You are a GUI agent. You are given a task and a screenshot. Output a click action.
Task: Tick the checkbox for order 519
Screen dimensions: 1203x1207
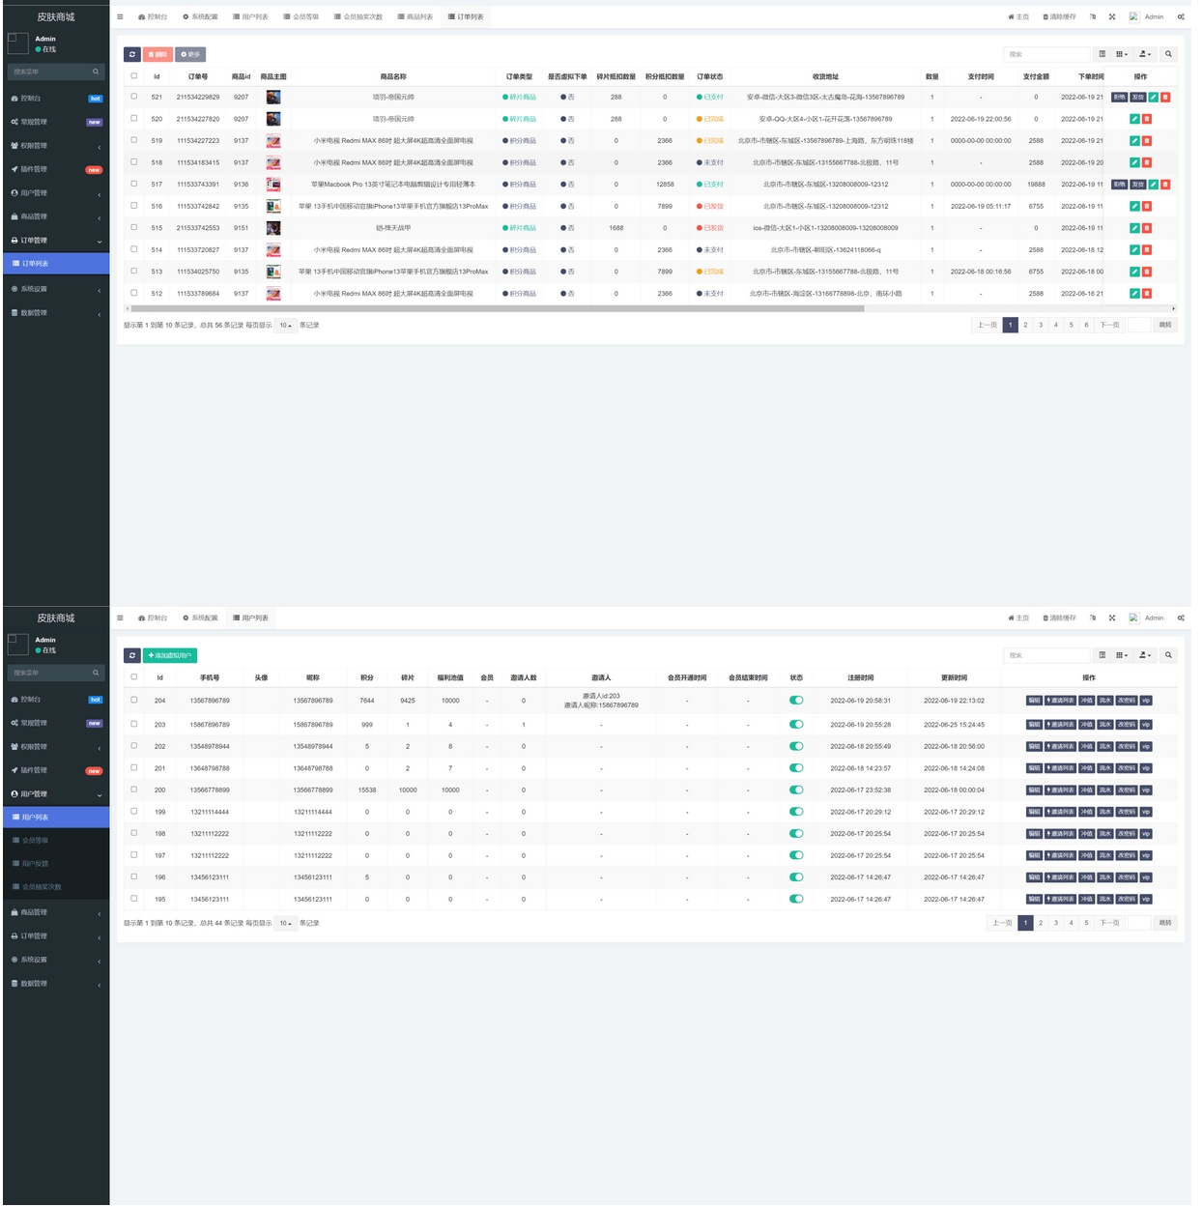(x=134, y=140)
